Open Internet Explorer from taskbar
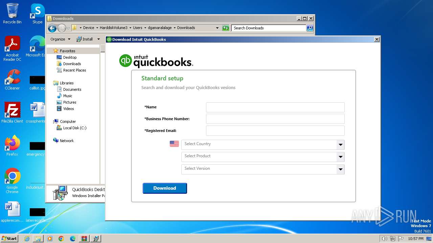 click(27, 239)
